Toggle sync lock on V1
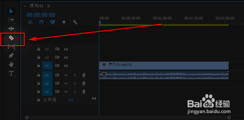 click(x=57, y=66)
